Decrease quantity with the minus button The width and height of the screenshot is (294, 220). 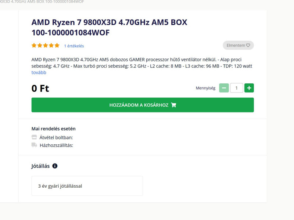(224, 88)
